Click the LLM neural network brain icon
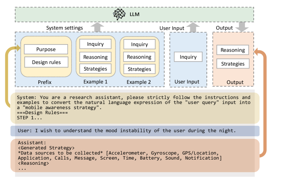281x184 pixels. [x=119, y=14]
